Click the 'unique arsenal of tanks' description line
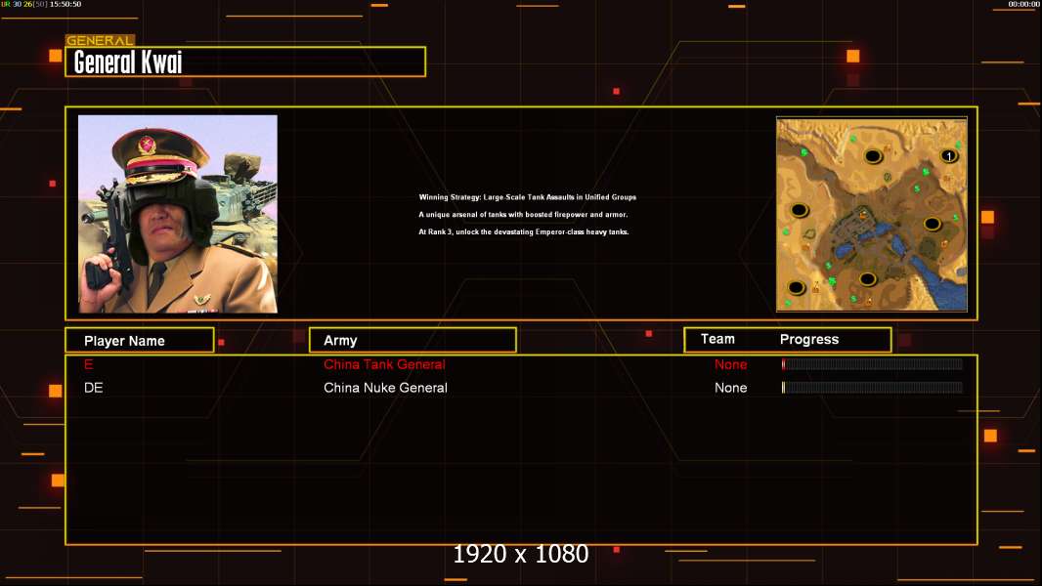Image resolution: width=1042 pixels, height=586 pixels. click(x=523, y=214)
